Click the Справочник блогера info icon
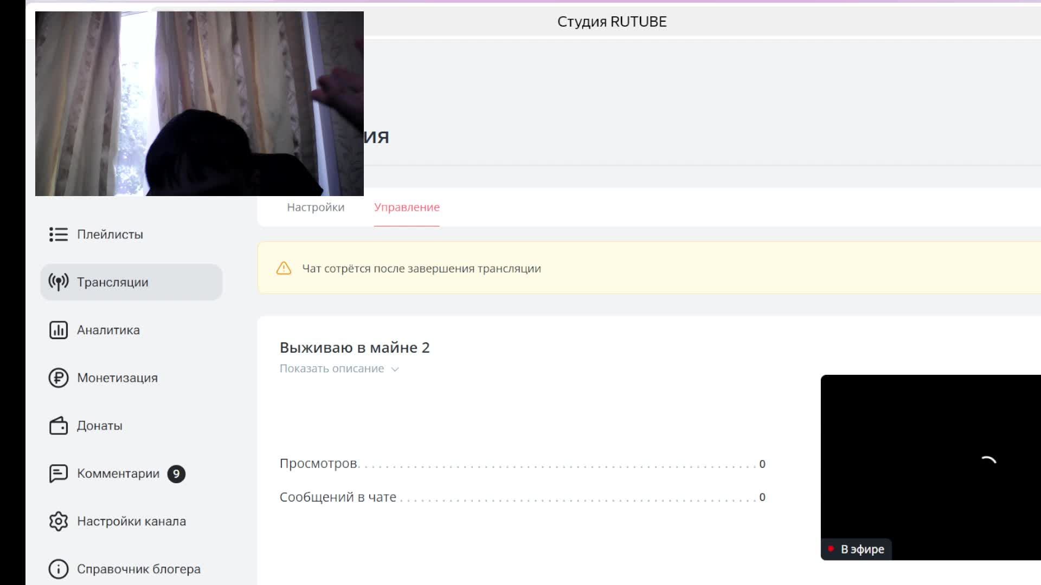This screenshot has height=585, width=1041. (59, 569)
